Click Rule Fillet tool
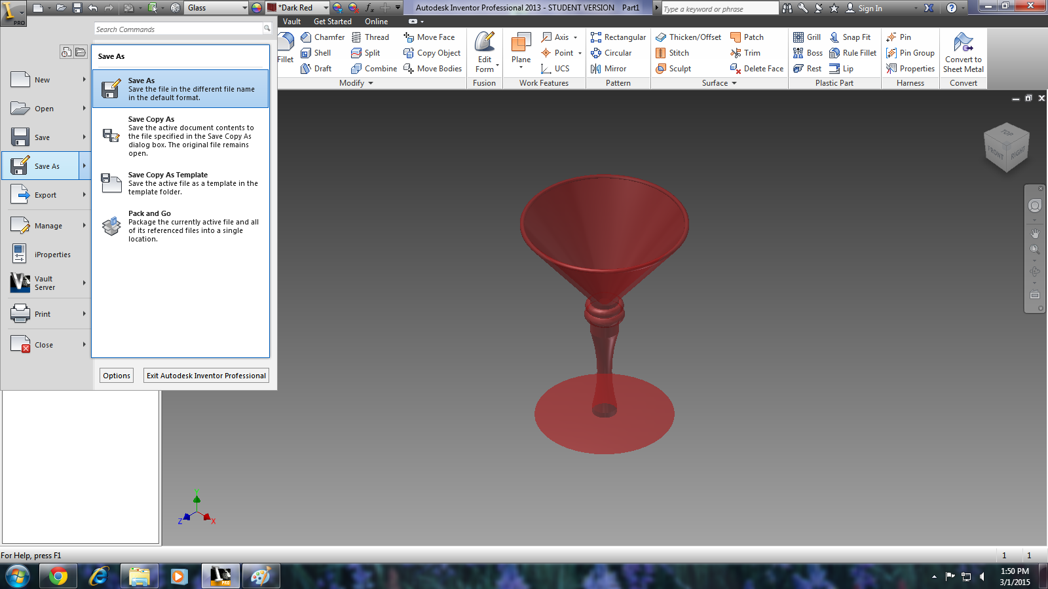This screenshot has height=589, width=1048. pyautogui.click(x=853, y=53)
